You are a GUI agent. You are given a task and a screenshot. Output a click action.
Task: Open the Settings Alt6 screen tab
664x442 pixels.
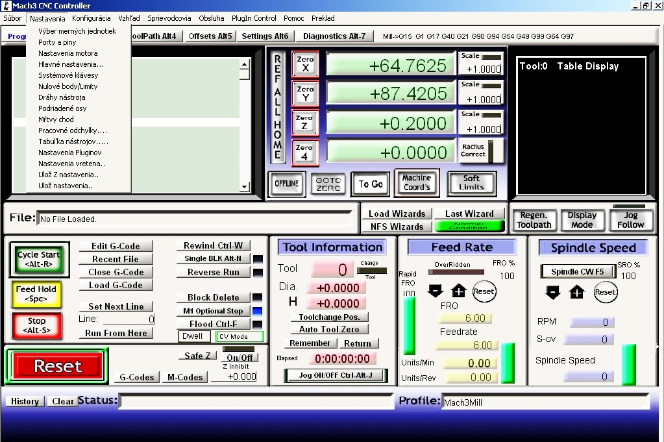[x=265, y=36]
